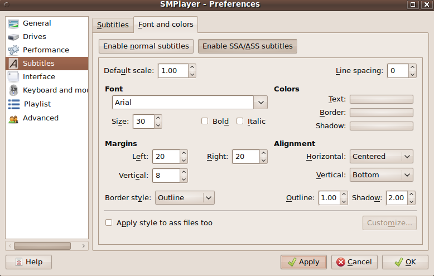Viewport: 434px width, 276px height.
Task: Select Advanced in the sidebar
Action: pyautogui.click(x=47, y=118)
